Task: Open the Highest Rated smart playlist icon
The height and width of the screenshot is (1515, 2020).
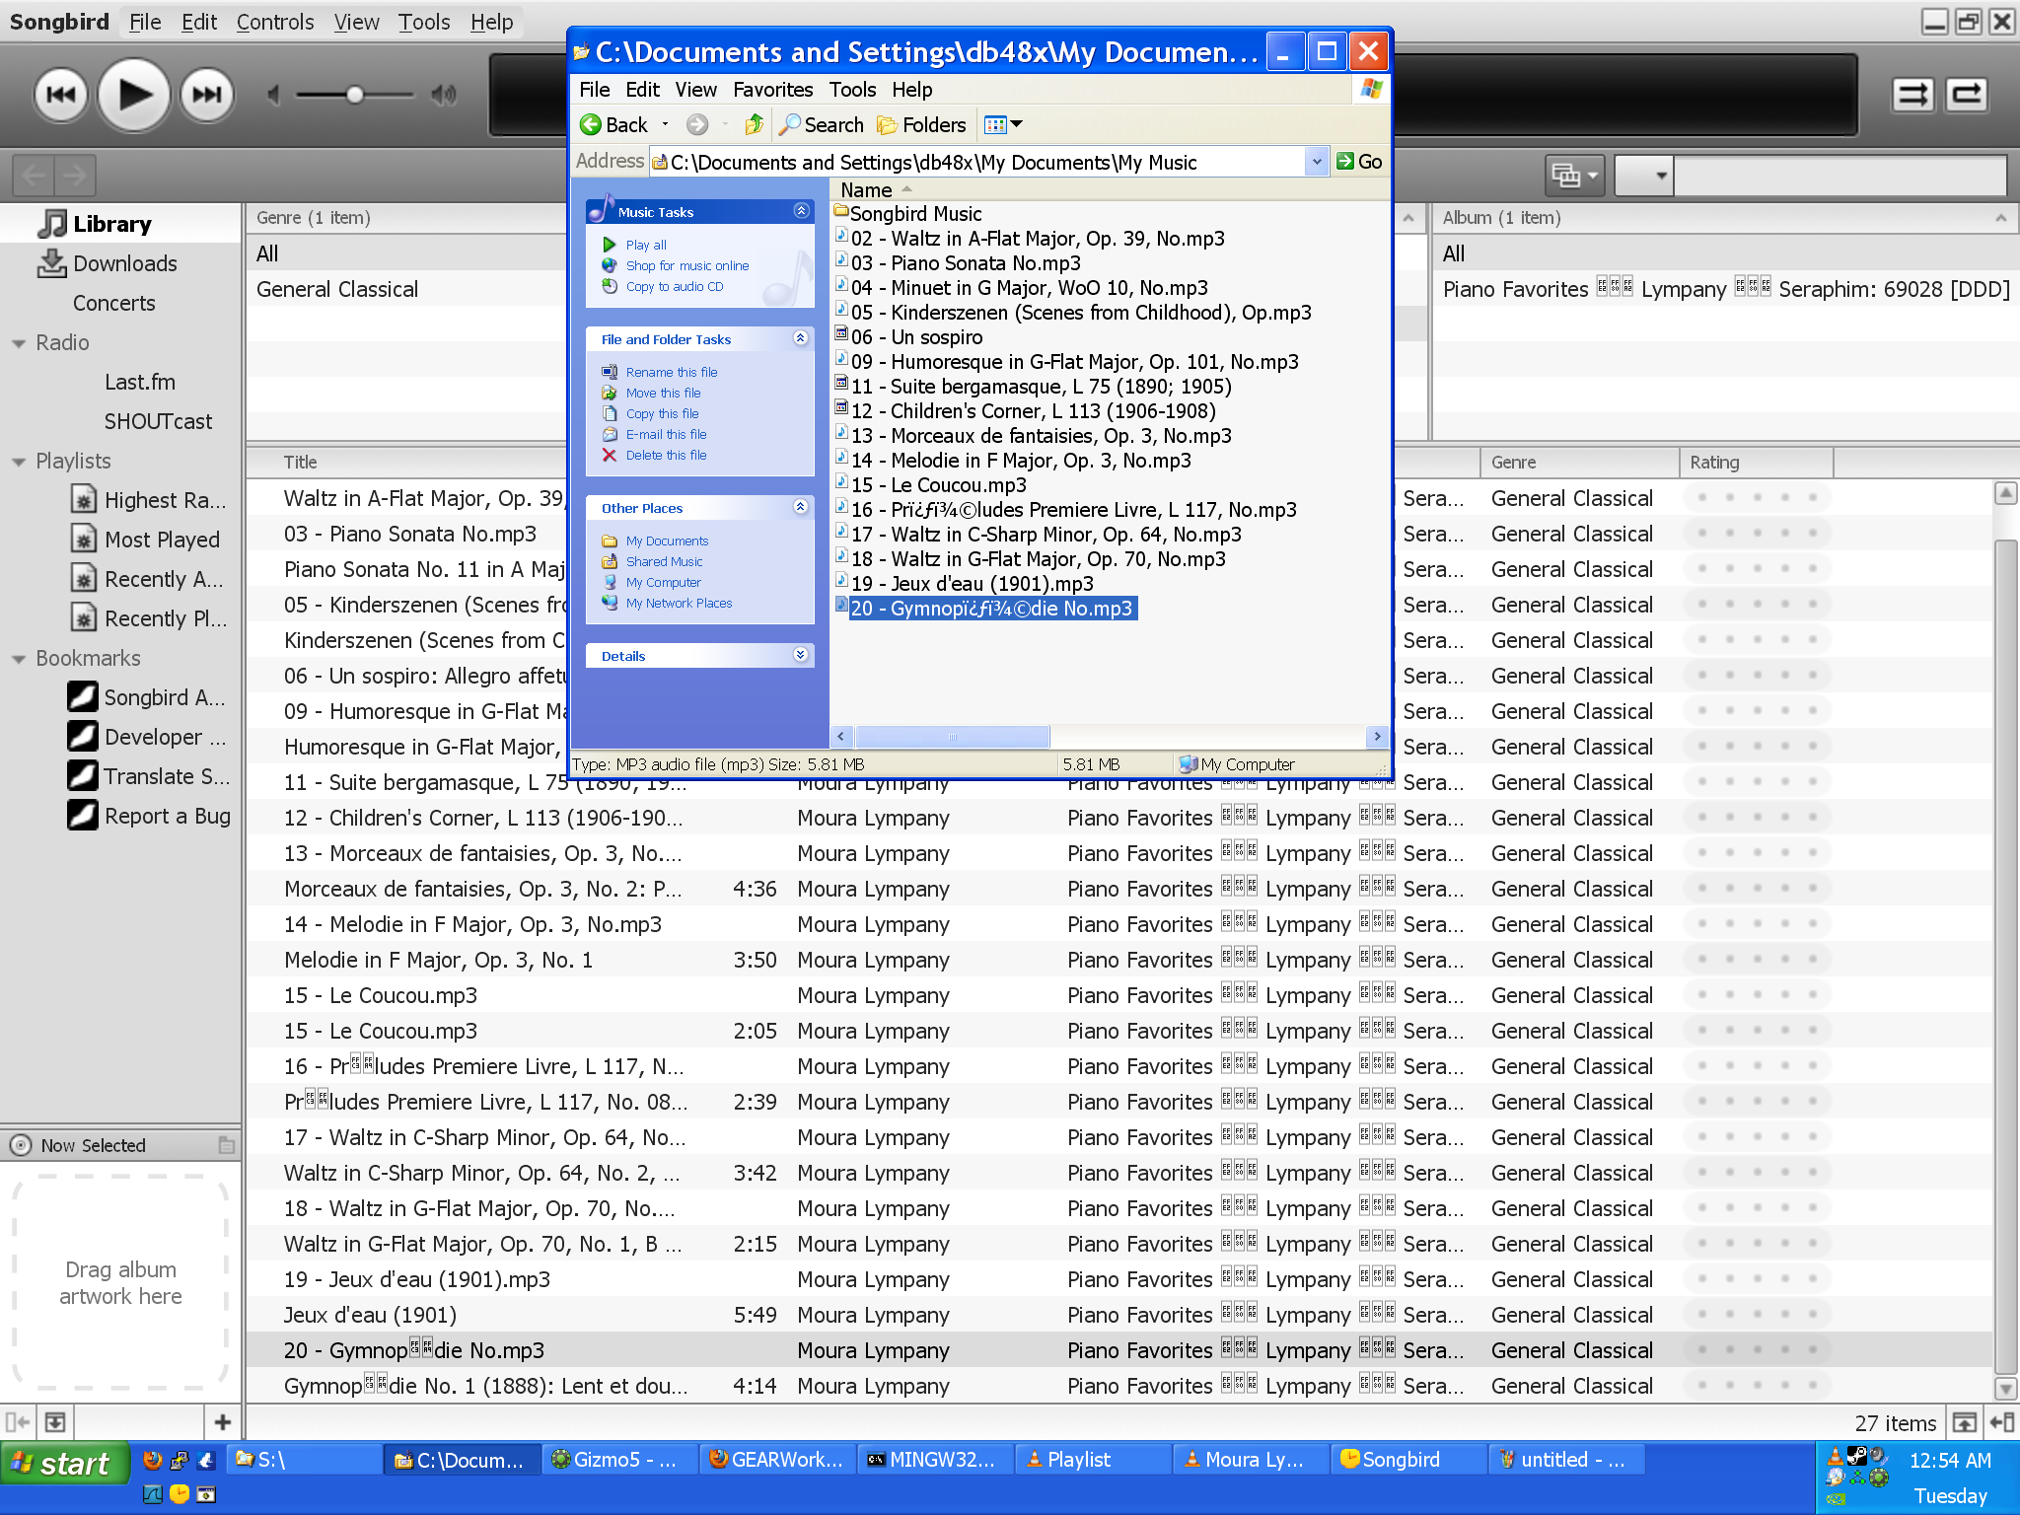Action: (x=84, y=500)
